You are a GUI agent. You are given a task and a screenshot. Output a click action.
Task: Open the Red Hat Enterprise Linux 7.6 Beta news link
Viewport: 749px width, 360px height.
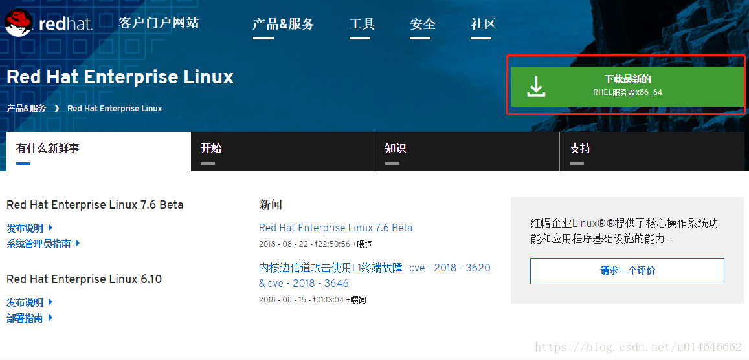tap(335, 228)
